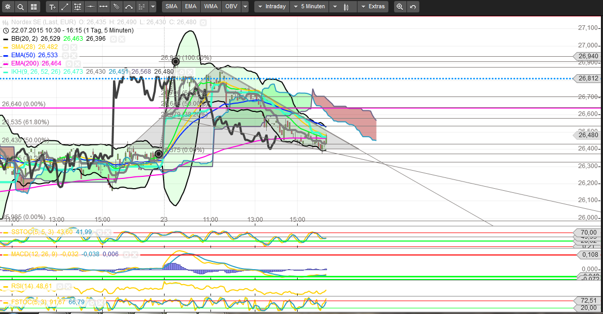Click the OBV indicator button

pos(230,7)
